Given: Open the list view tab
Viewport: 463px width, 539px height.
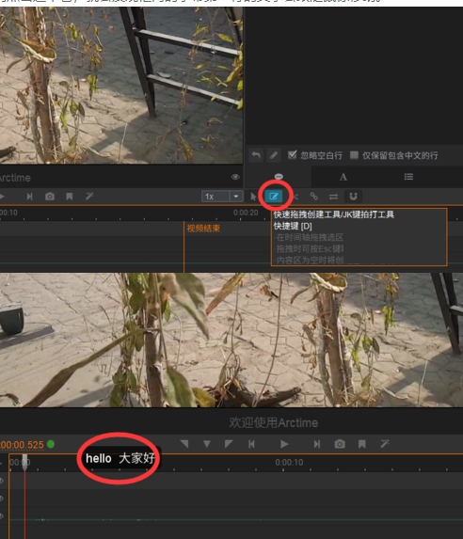Looking at the screenshot, I should (408, 177).
